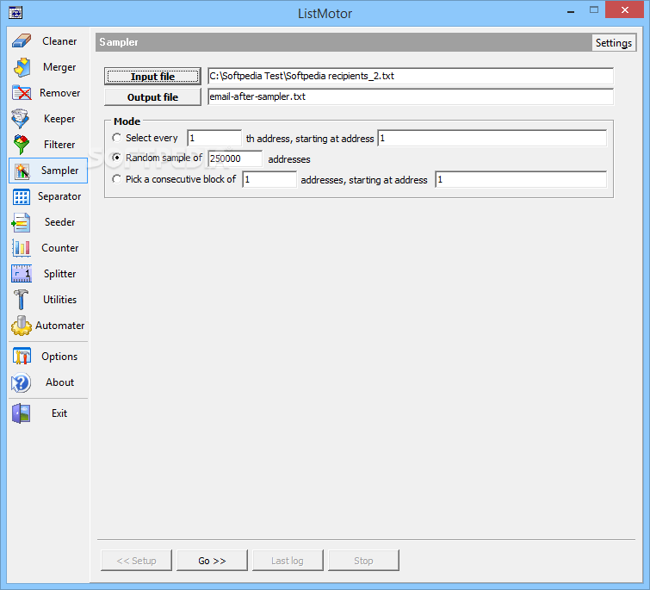
Task: Open the Separator grid icon
Action: [x=22, y=196]
